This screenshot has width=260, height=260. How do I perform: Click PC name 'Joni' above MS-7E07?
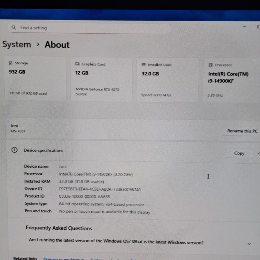(14, 126)
